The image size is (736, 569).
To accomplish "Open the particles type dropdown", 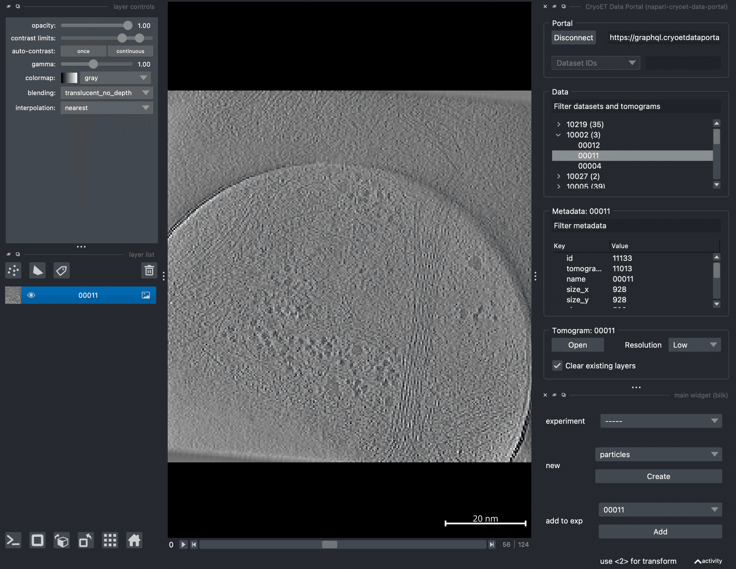I will 659,454.
